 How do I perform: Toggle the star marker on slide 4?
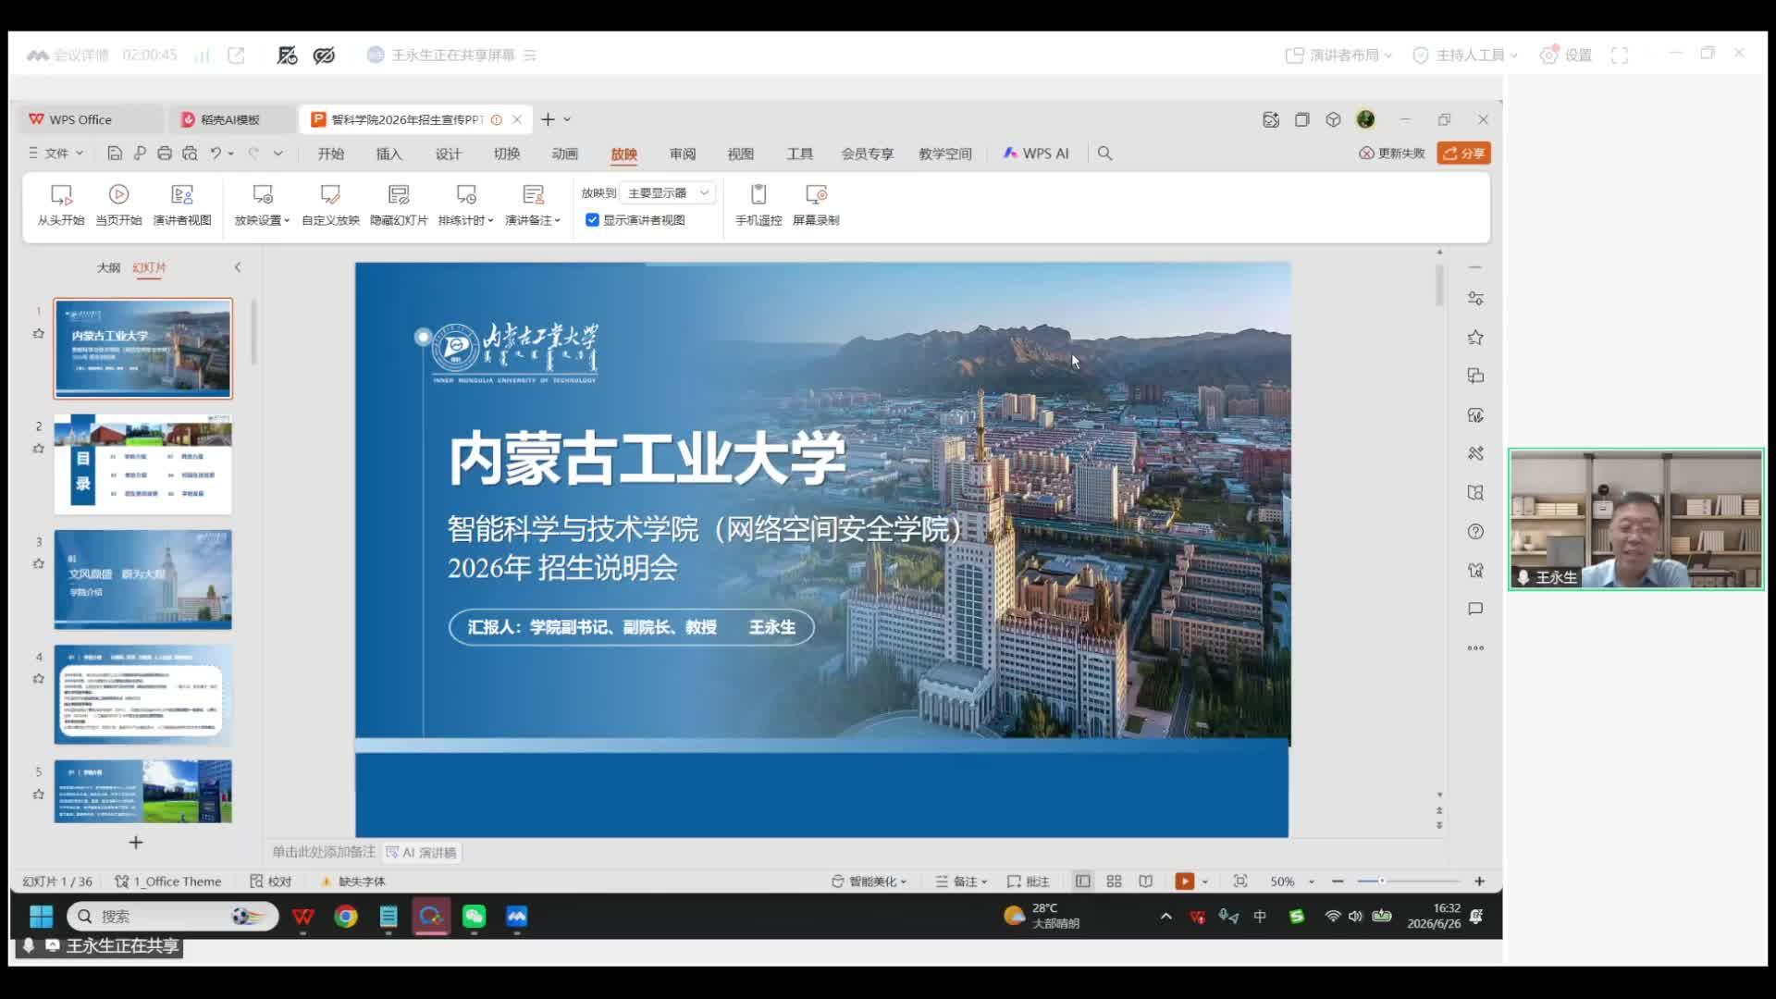pyautogui.click(x=38, y=679)
